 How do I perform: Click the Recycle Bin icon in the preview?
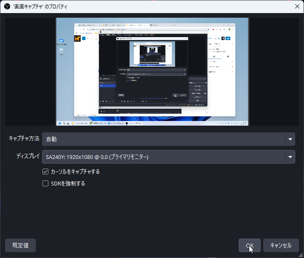pyautogui.click(x=61, y=51)
